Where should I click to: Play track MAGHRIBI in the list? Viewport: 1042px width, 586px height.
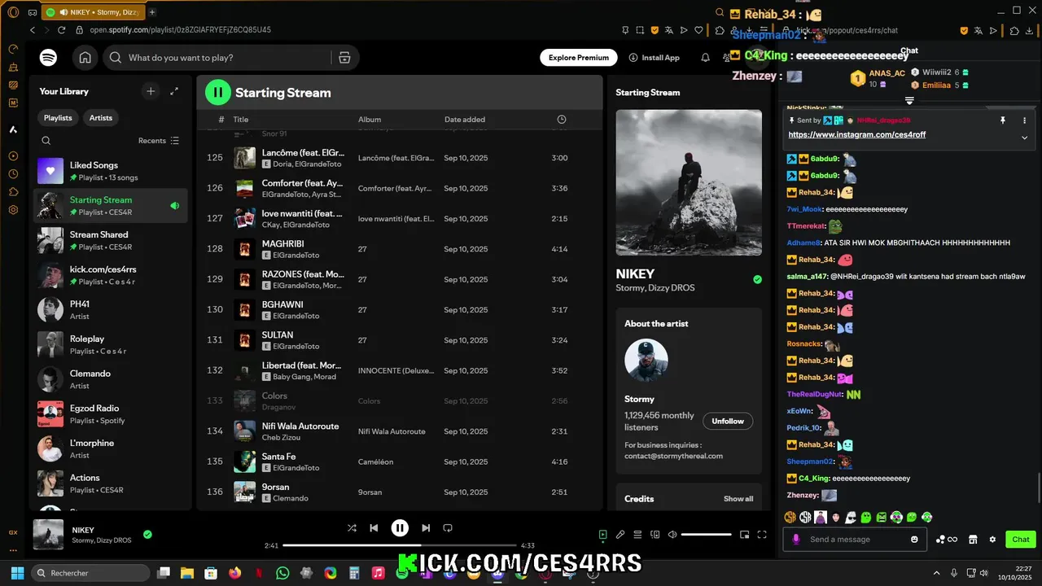(399, 249)
